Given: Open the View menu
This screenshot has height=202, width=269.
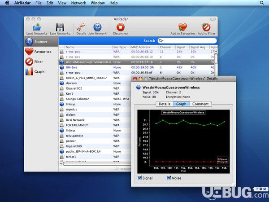Looking at the screenshot, I should coord(62,3).
